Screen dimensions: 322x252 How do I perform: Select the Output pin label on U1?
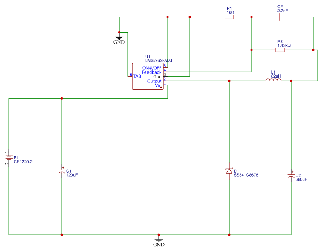click(154, 81)
